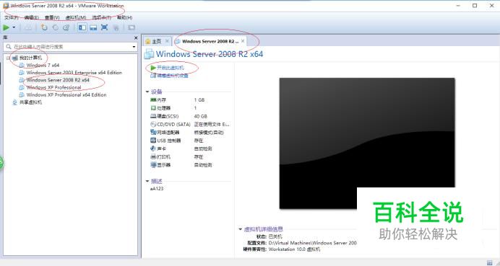Open the 处理器 device entry
The width and height of the screenshot is (500, 266).
tap(163, 108)
